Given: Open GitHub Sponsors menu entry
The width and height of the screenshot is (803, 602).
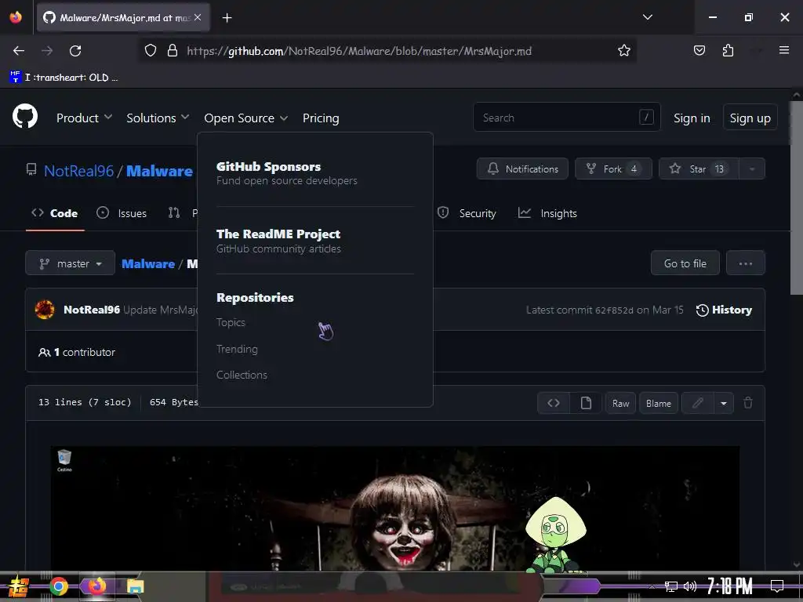Looking at the screenshot, I should point(287,173).
